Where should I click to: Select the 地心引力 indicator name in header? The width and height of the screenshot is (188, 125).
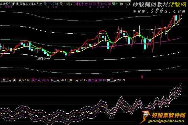36,4
